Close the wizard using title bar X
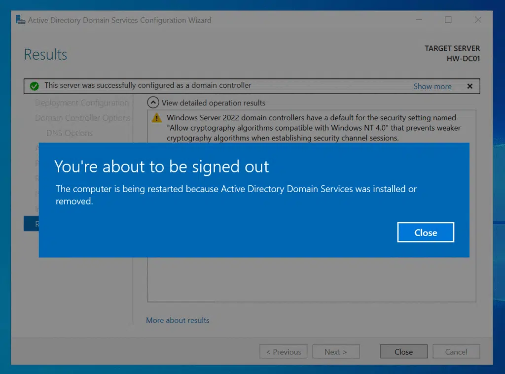 click(478, 20)
